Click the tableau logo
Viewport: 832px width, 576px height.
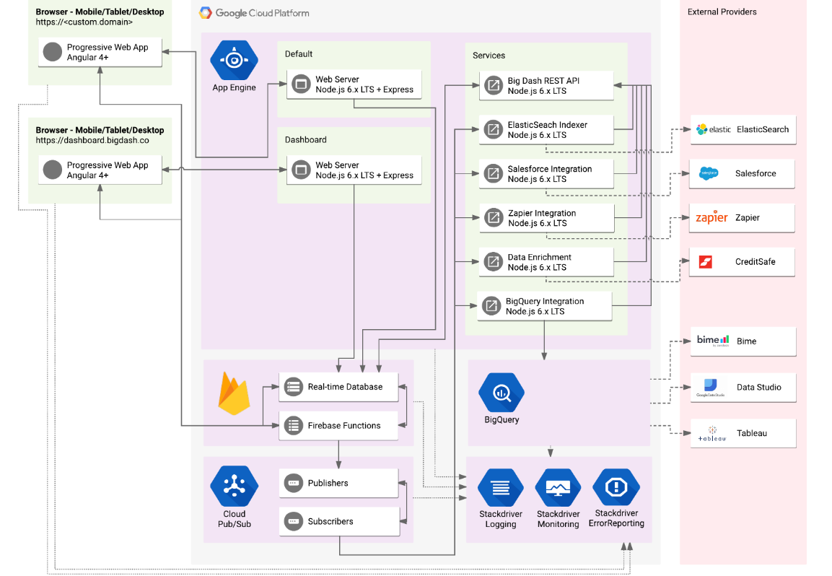(x=712, y=433)
